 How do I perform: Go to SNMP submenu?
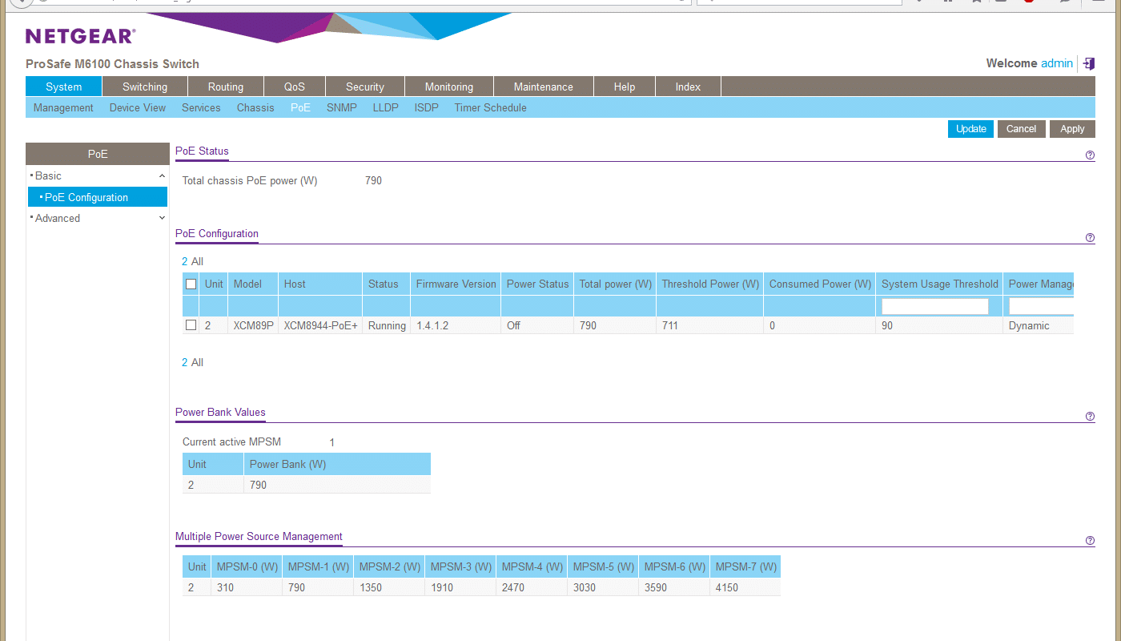(342, 107)
